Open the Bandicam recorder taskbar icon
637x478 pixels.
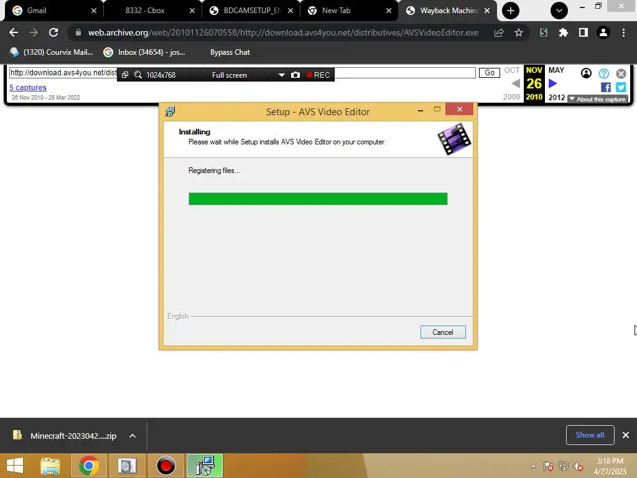point(165,466)
